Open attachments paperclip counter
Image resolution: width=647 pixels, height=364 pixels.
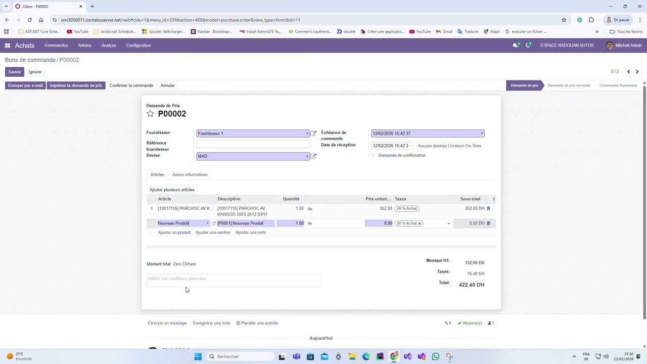click(448, 323)
